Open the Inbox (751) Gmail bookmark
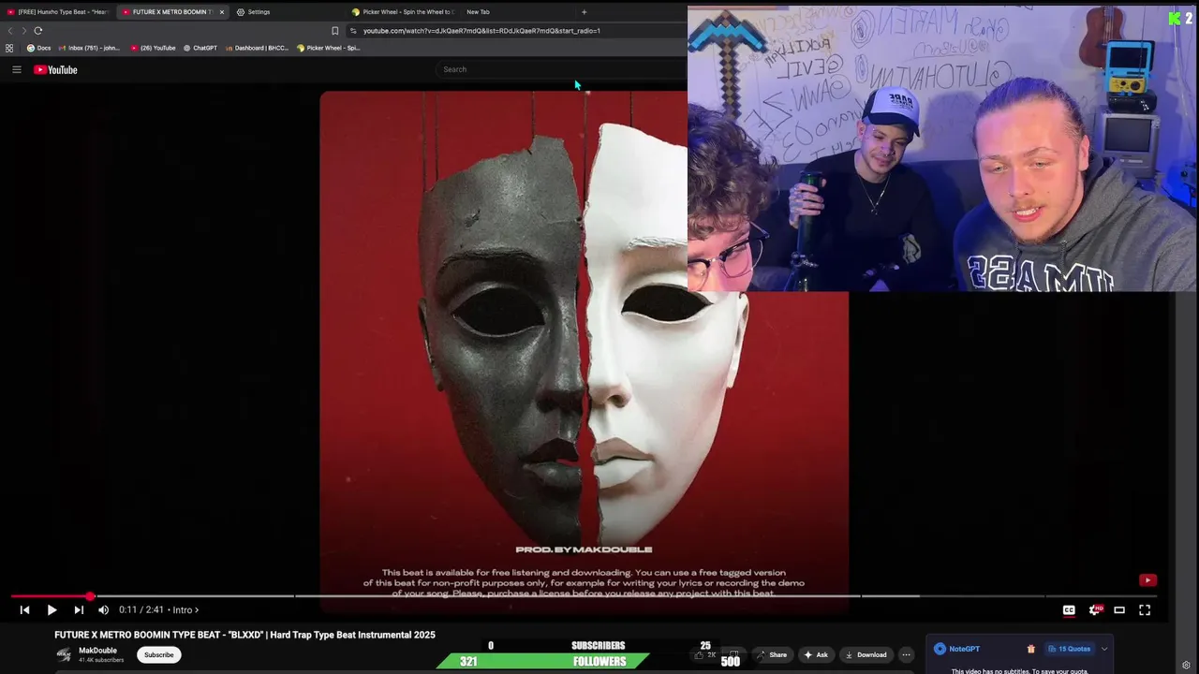1199x674 pixels. click(89, 48)
